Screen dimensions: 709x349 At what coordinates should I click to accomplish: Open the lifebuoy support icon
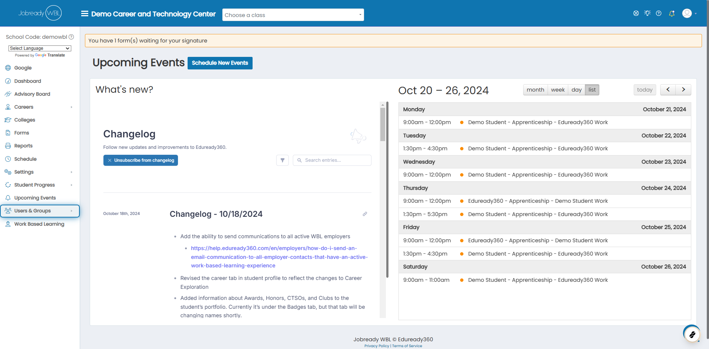(636, 13)
